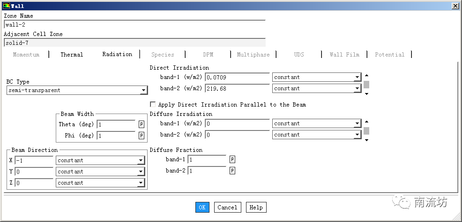Close the Wall dialog window

455,6
